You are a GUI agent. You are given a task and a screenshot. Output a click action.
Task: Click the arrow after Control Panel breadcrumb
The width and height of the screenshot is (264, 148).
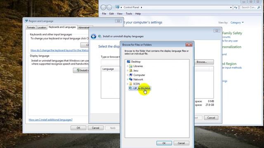pyautogui.click(x=141, y=7)
